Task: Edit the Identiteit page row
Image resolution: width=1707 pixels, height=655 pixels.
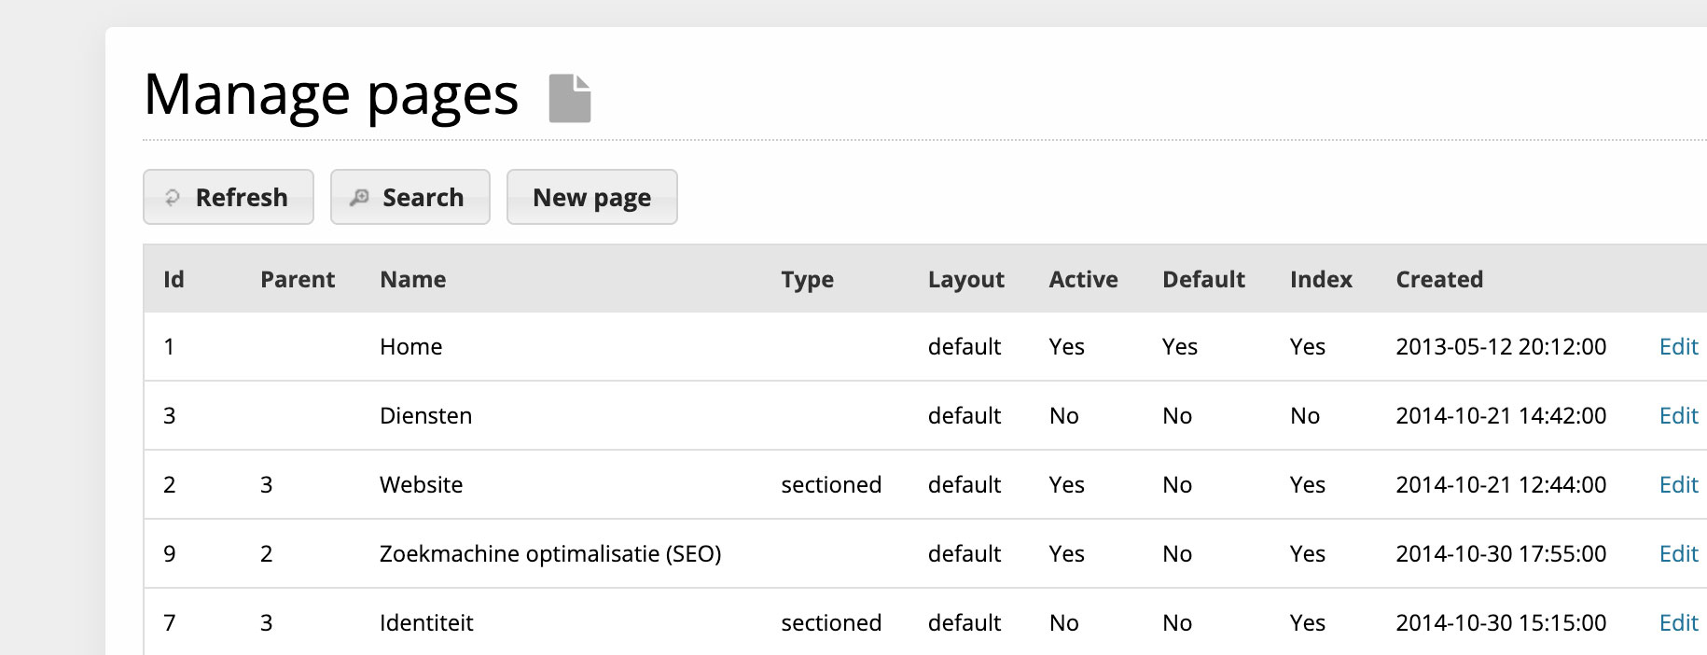Action: (x=1678, y=622)
